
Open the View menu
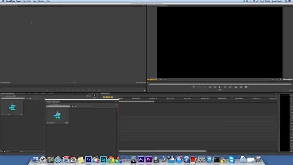click(34, 1)
